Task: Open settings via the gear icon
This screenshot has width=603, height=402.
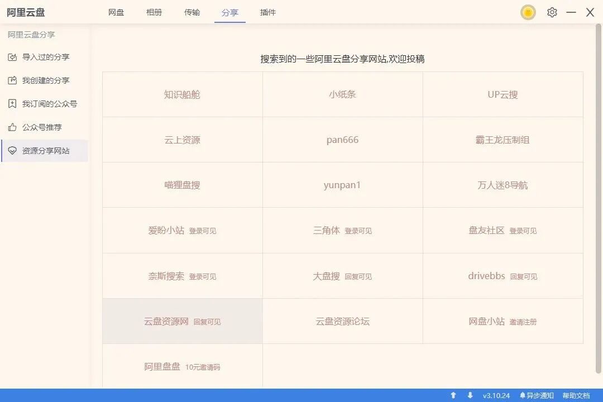Action: (x=552, y=12)
